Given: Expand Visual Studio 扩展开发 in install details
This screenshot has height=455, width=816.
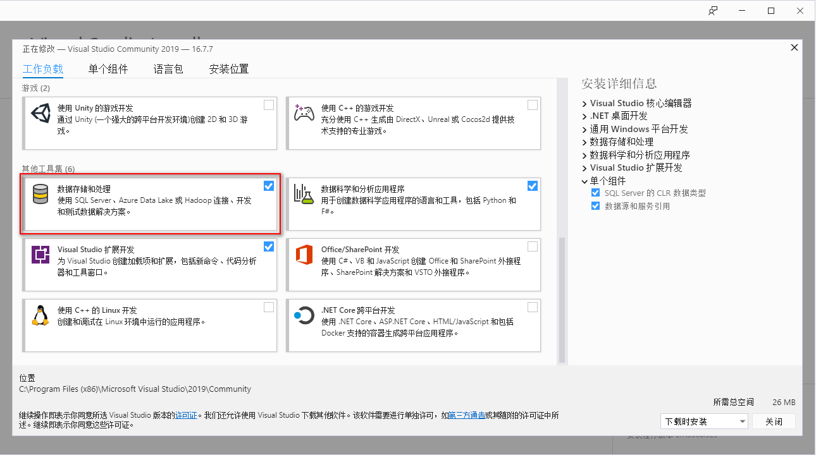Looking at the screenshot, I should [x=584, y=168].
